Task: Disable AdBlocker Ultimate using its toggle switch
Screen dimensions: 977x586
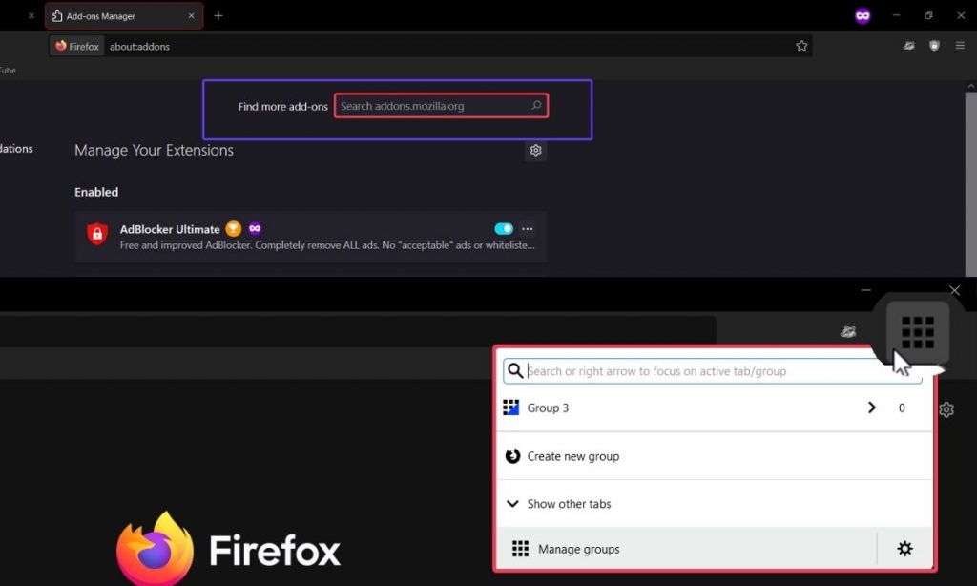Action: coord(504,229)
